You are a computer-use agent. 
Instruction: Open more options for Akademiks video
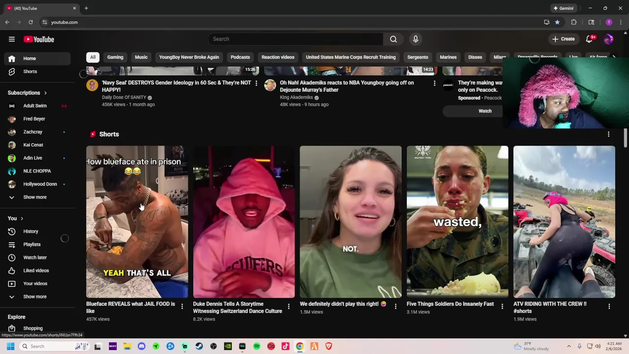pos(434,83)
